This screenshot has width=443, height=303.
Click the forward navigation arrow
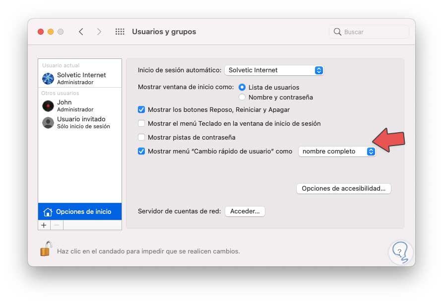pyautogui.click(x=99, y=32)
